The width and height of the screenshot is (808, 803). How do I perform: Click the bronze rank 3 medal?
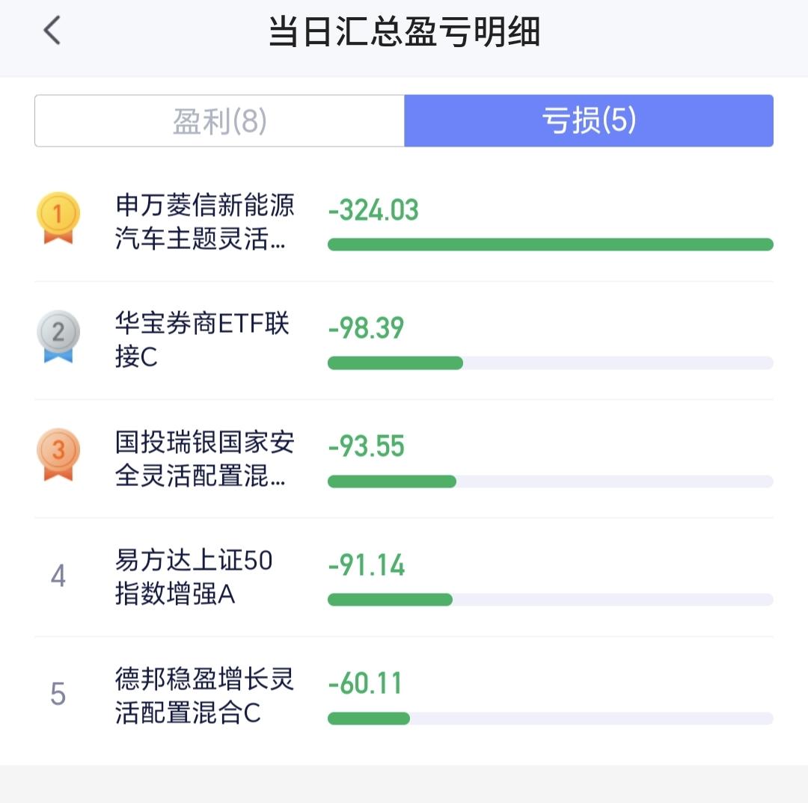tap(58, 455)
